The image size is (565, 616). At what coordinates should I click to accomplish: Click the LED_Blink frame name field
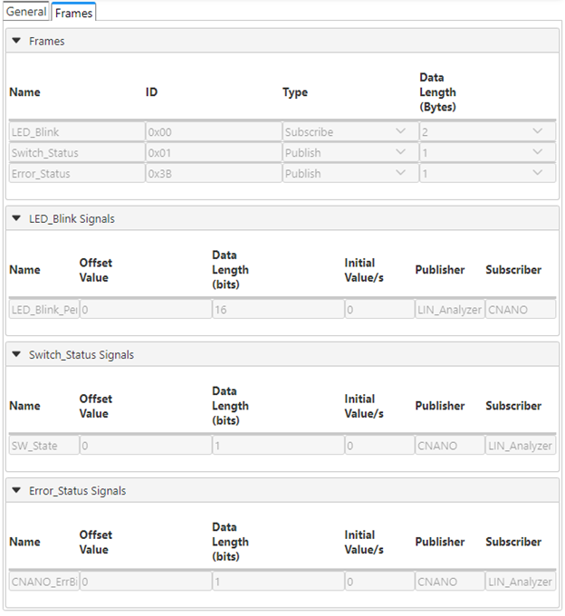tap(76, 132)
